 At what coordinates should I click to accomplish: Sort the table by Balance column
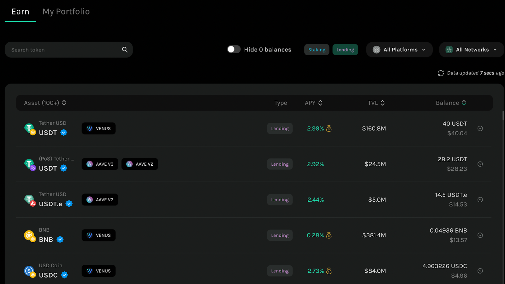pos(451,103)
